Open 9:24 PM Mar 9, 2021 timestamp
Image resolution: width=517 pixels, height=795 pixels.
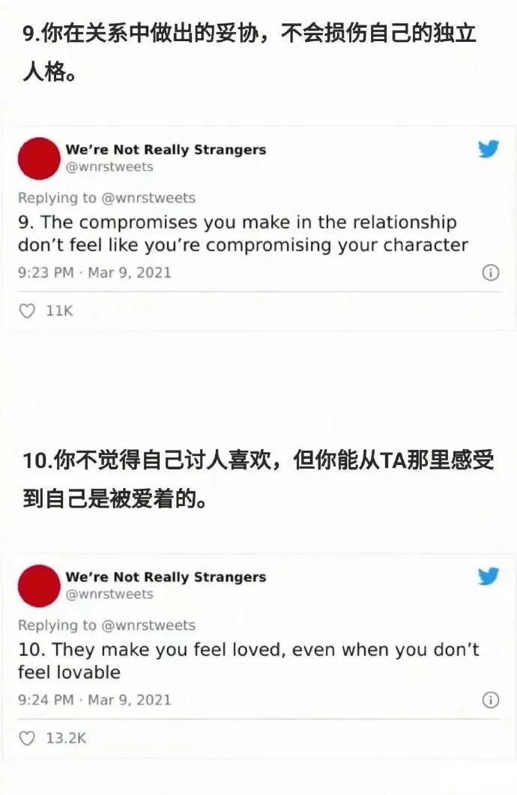pos(94,700)
